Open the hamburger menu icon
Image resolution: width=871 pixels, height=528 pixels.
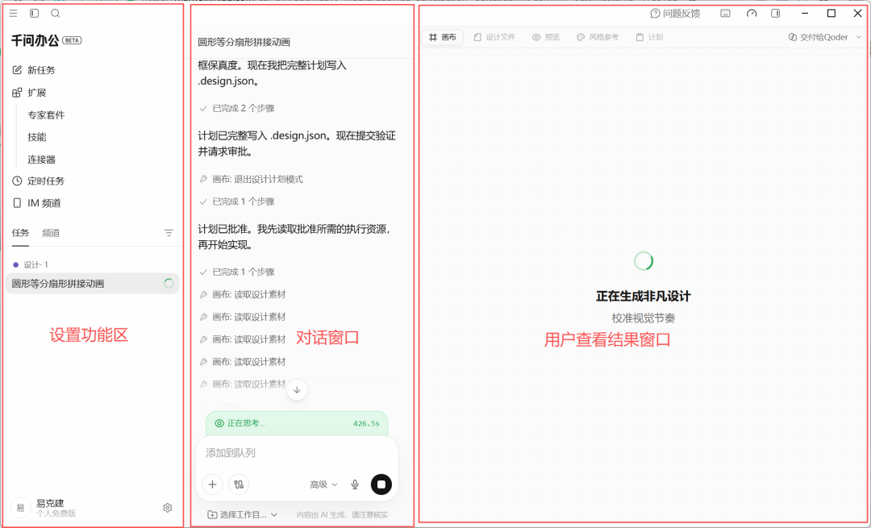tap(14, 14)
